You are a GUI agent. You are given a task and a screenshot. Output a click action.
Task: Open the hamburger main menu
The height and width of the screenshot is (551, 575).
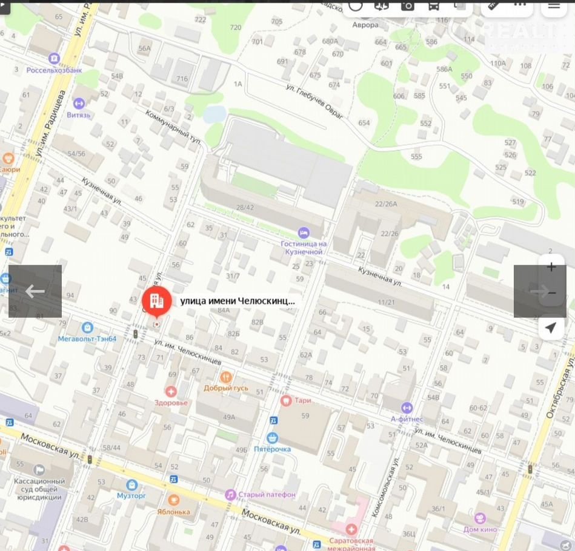pos(554,5)
